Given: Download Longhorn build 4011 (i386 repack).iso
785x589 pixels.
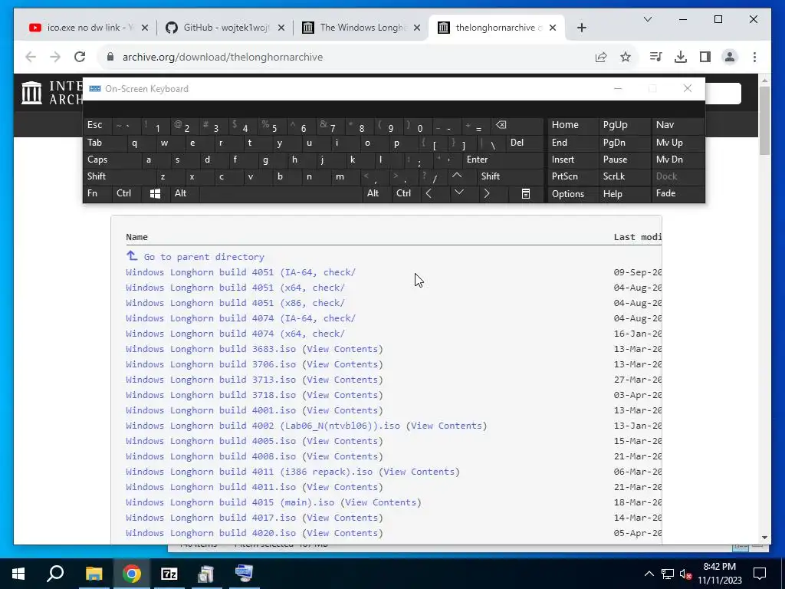Looking at the screenshot, I should pyautogui.click(x=249, y=472).
